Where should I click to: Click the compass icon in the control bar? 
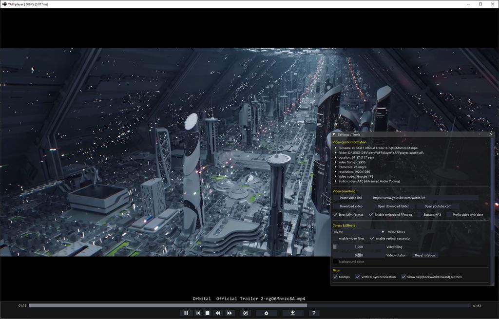point(246,313)
